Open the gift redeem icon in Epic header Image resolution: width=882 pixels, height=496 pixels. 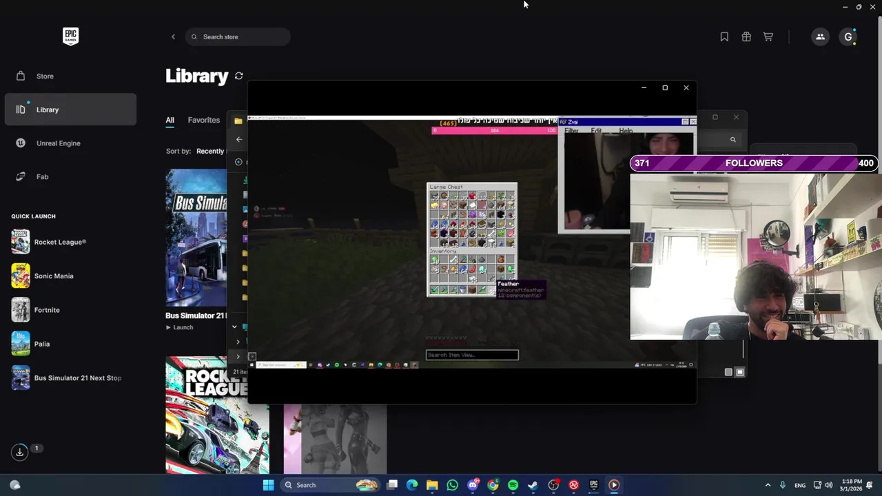point(746,37)
